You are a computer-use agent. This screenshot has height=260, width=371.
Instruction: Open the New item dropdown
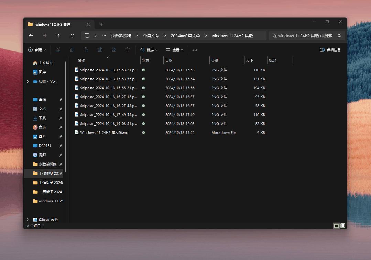[37, 50]
